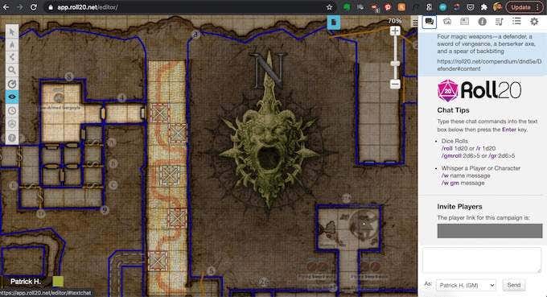The height and width of the screenshot is (297, 547).
Task: Open the Defender compendium link in chat
Action: (x=489, y=65)
